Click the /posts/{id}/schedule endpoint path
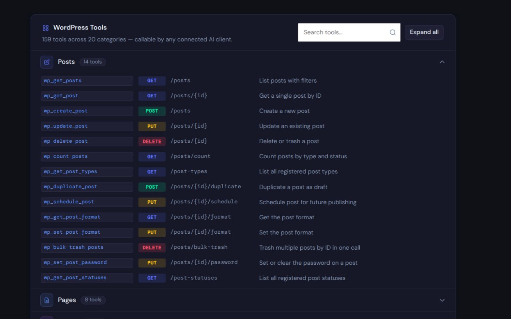The image size is (511, 319). [204, 202]
